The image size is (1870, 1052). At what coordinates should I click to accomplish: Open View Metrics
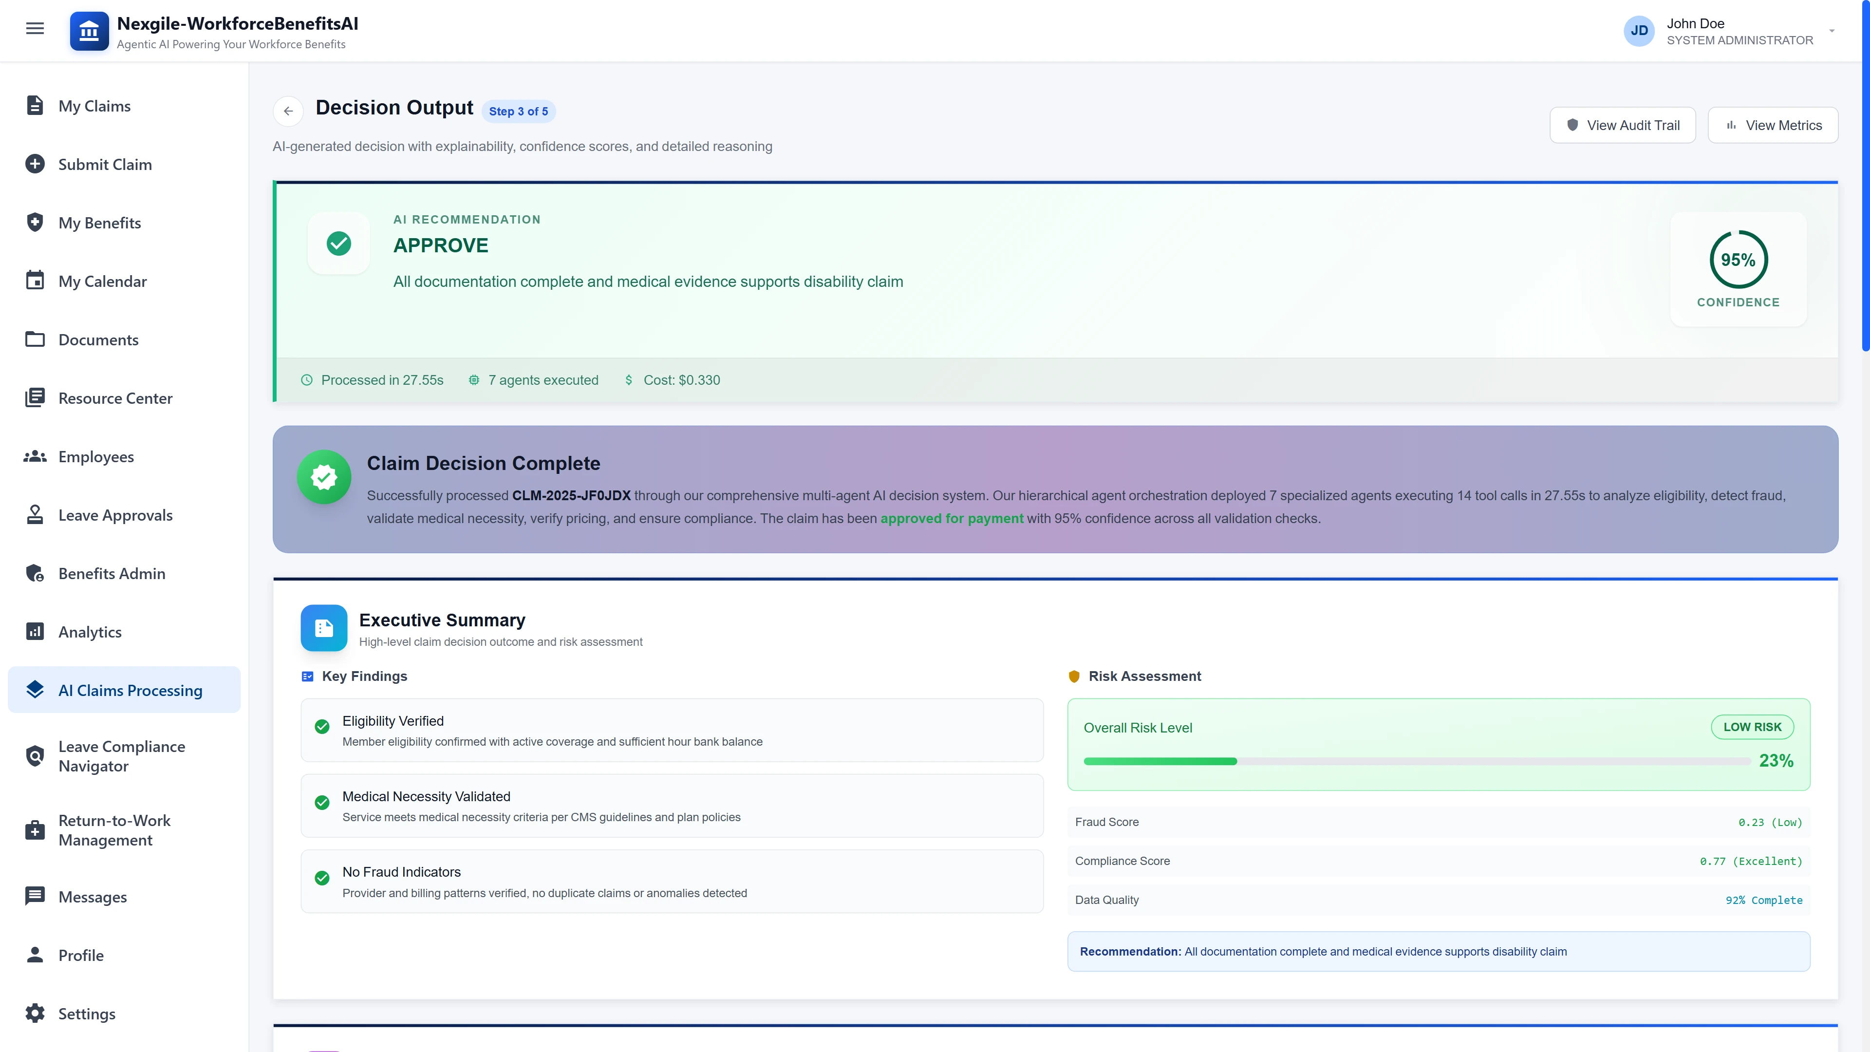point(1773,124)
